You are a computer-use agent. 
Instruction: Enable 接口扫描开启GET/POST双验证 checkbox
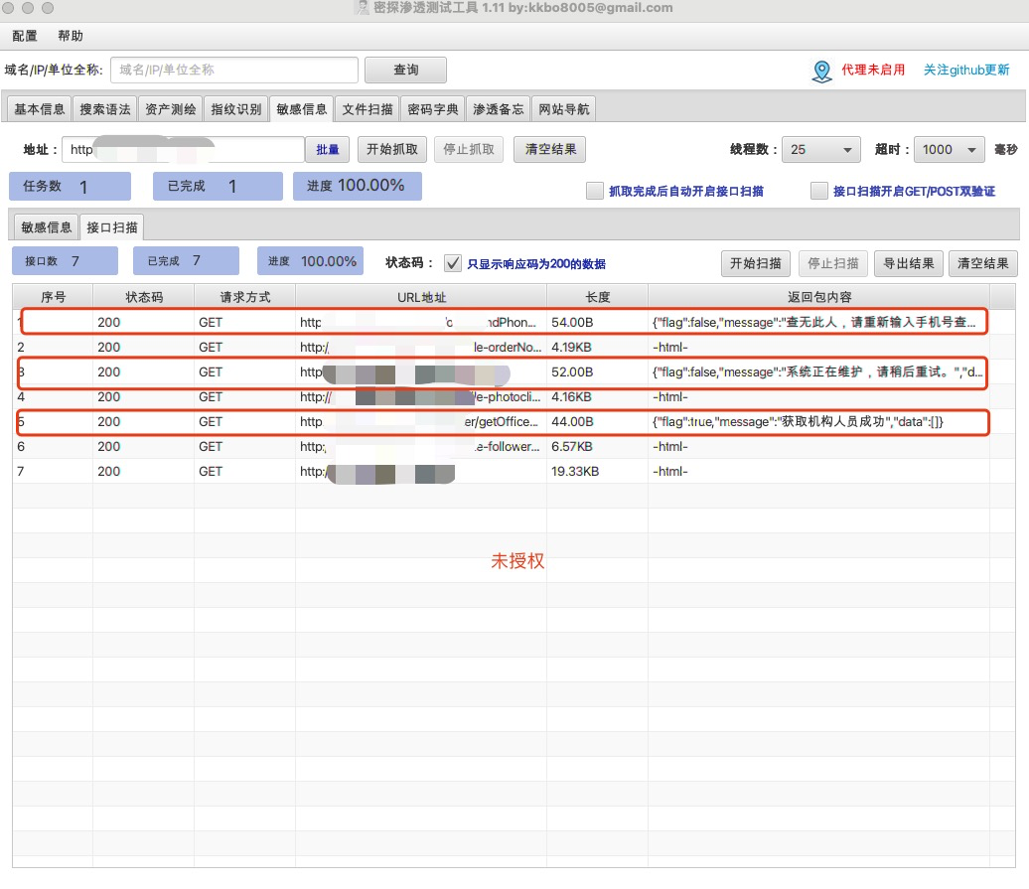click(x=819, y=191)
